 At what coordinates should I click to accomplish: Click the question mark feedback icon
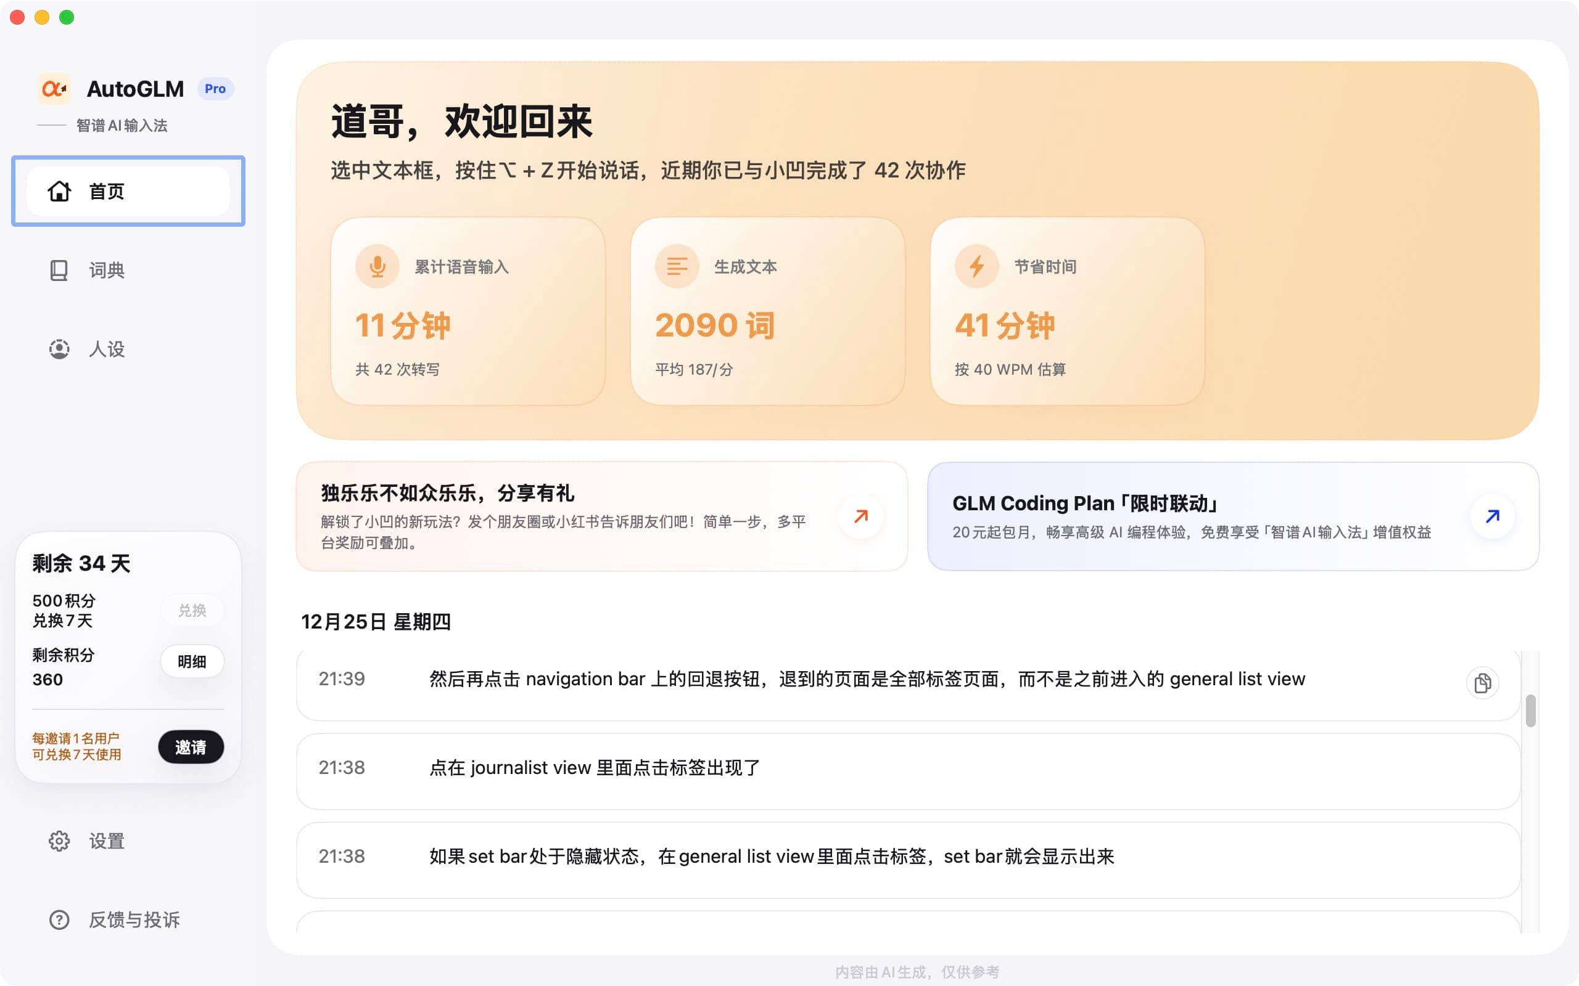tap(59, 919)
